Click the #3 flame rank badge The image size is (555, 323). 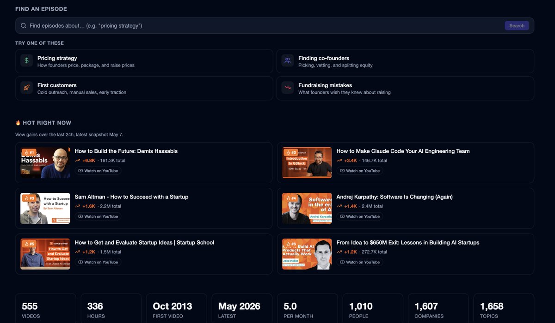29,198
